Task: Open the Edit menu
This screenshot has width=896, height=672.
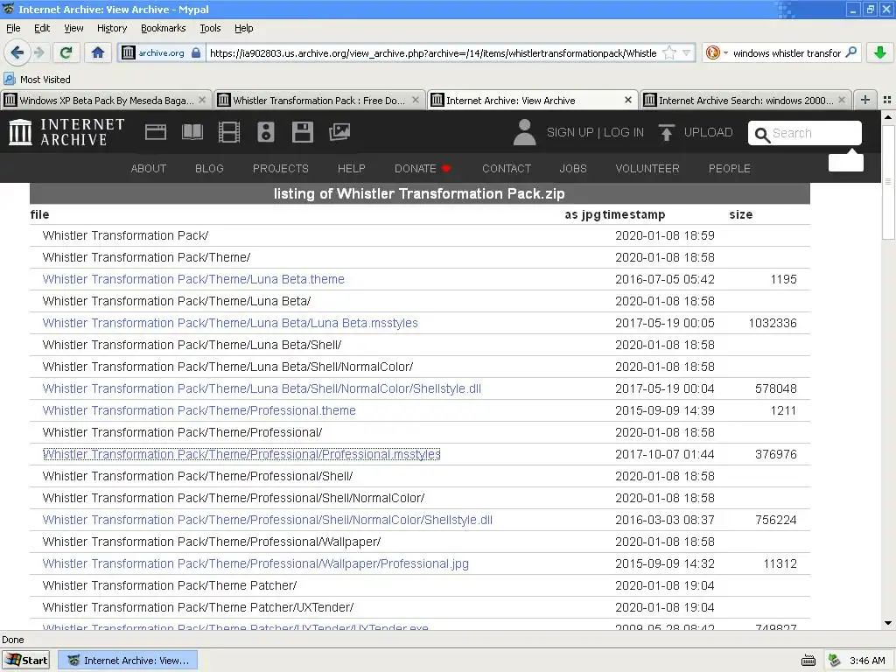Action: (42, 28)
